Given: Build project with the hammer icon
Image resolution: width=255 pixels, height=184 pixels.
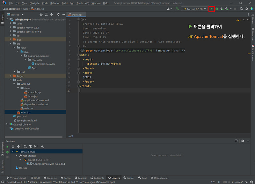Looking at the screenshot, I should pos(177,9).
